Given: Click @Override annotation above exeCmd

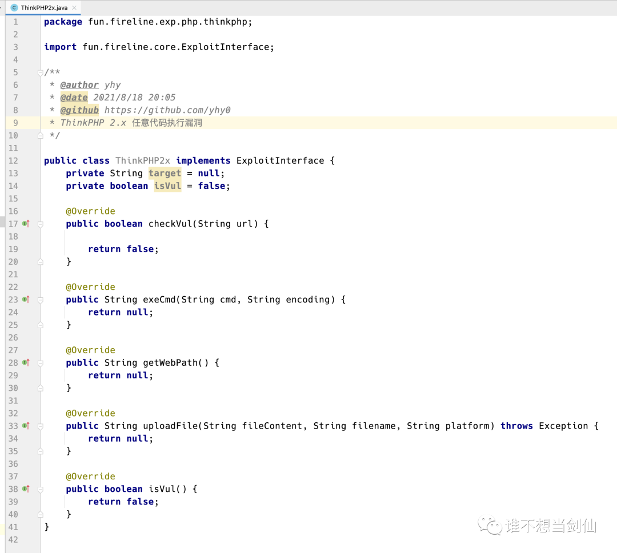Looking at the screenshot, I should (90, 287).
